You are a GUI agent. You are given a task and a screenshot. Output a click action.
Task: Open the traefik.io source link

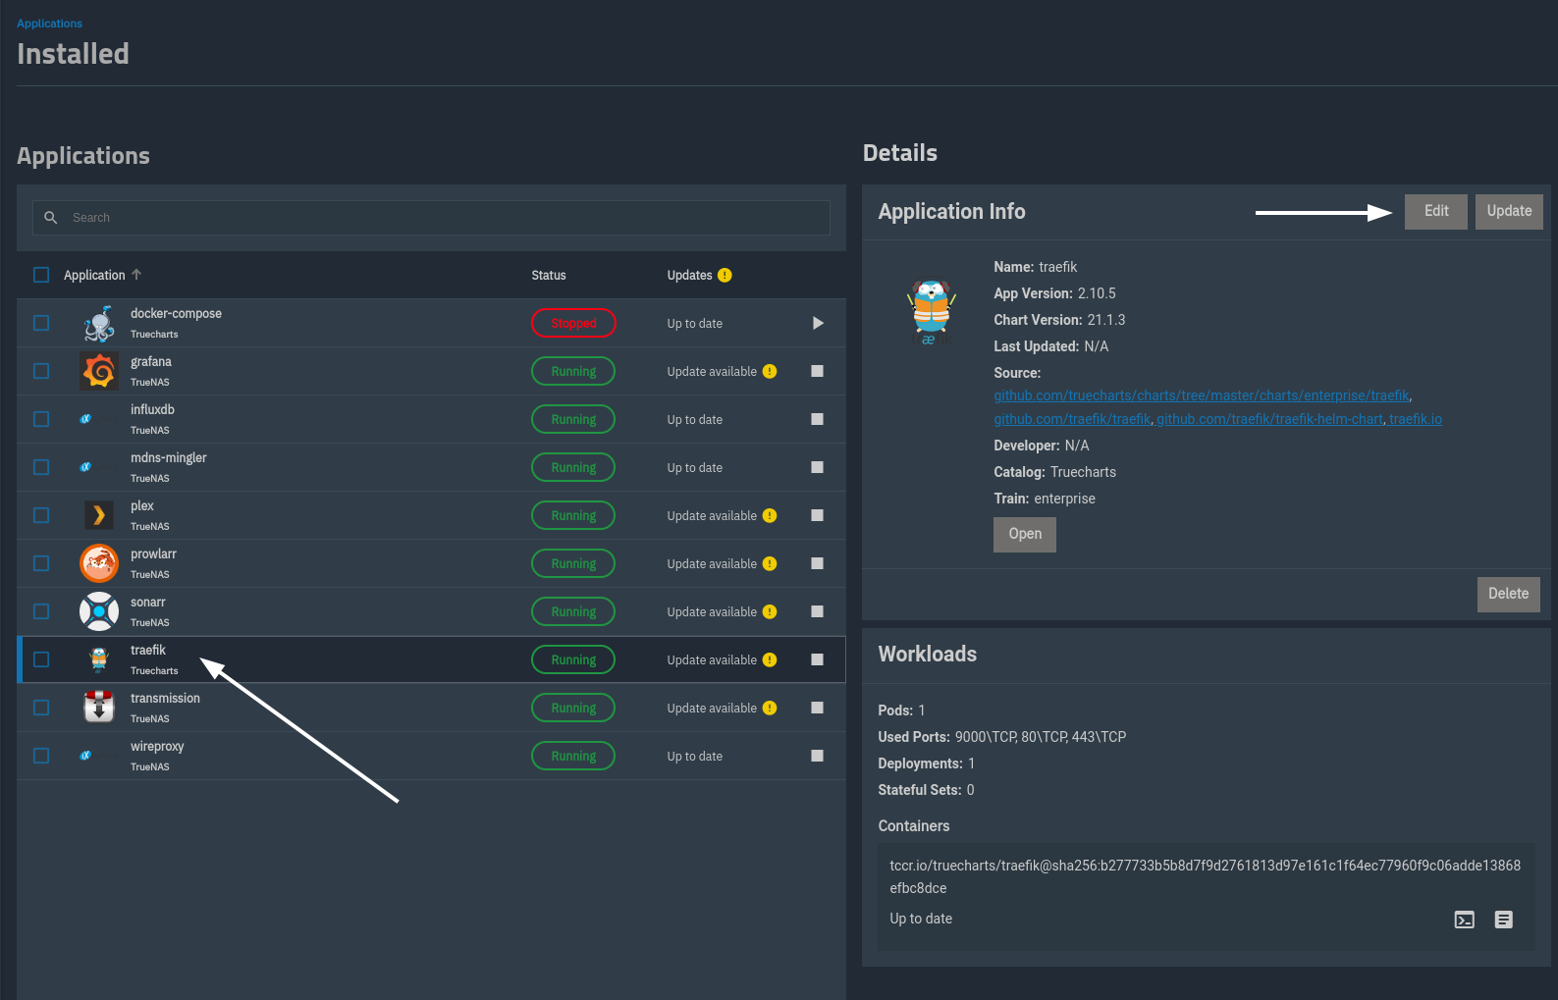1415,419
